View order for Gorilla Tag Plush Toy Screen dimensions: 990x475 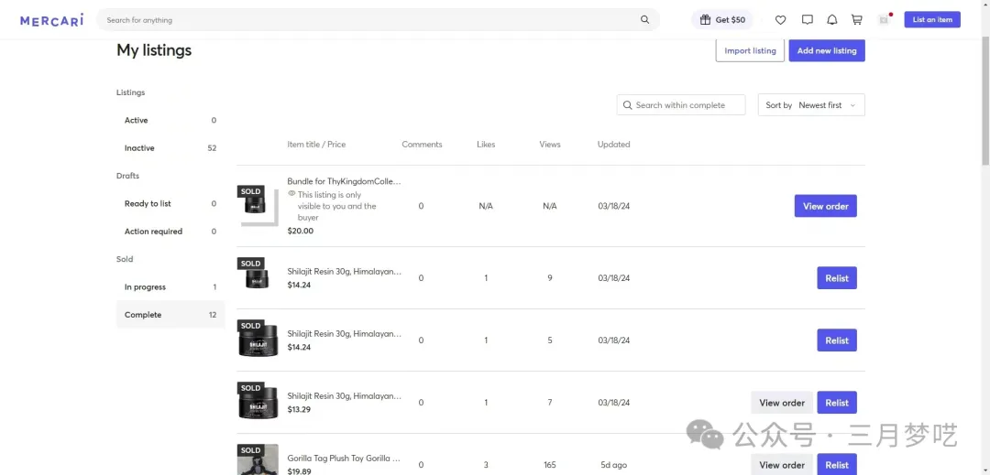(x=782, y=465)
